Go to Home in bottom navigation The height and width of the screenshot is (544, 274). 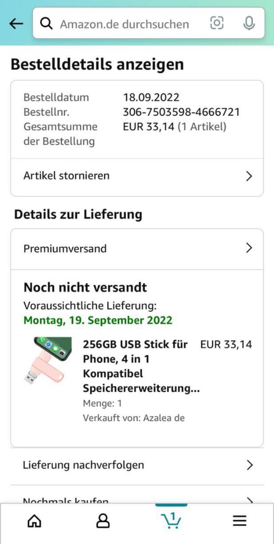tap(34, 521)
